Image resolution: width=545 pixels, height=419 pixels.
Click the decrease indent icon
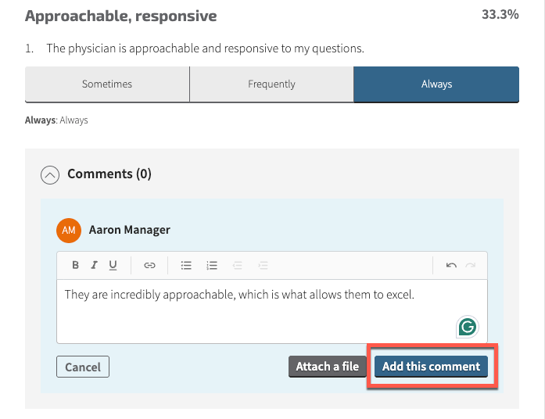tap(238, 266)
